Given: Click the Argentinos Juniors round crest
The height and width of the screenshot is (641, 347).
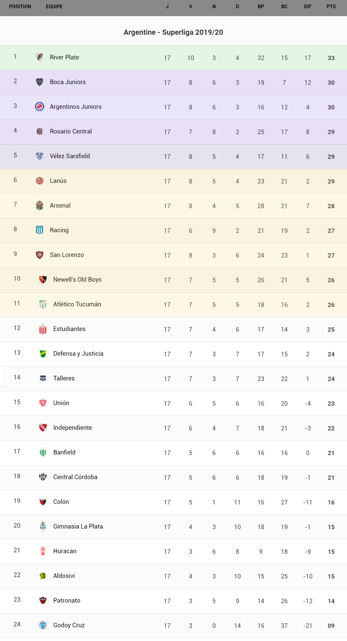Looking at the screenshot, I should (x=40, y=107).
